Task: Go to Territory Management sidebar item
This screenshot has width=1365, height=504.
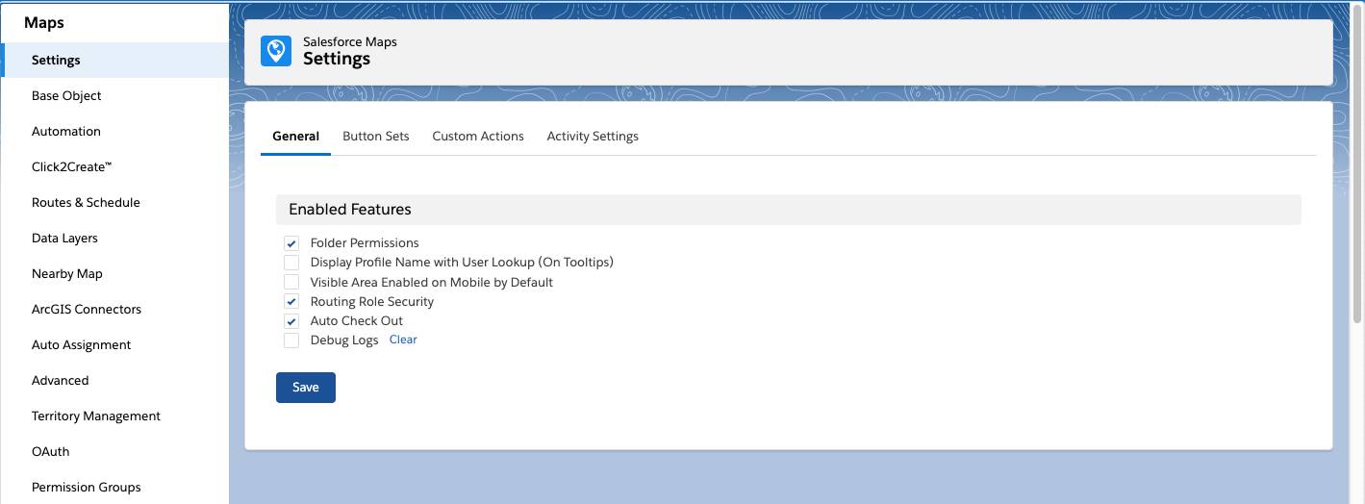Action: (x=114, y=416)
